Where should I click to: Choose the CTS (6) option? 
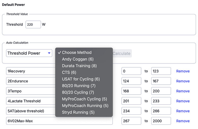point(84,72)
